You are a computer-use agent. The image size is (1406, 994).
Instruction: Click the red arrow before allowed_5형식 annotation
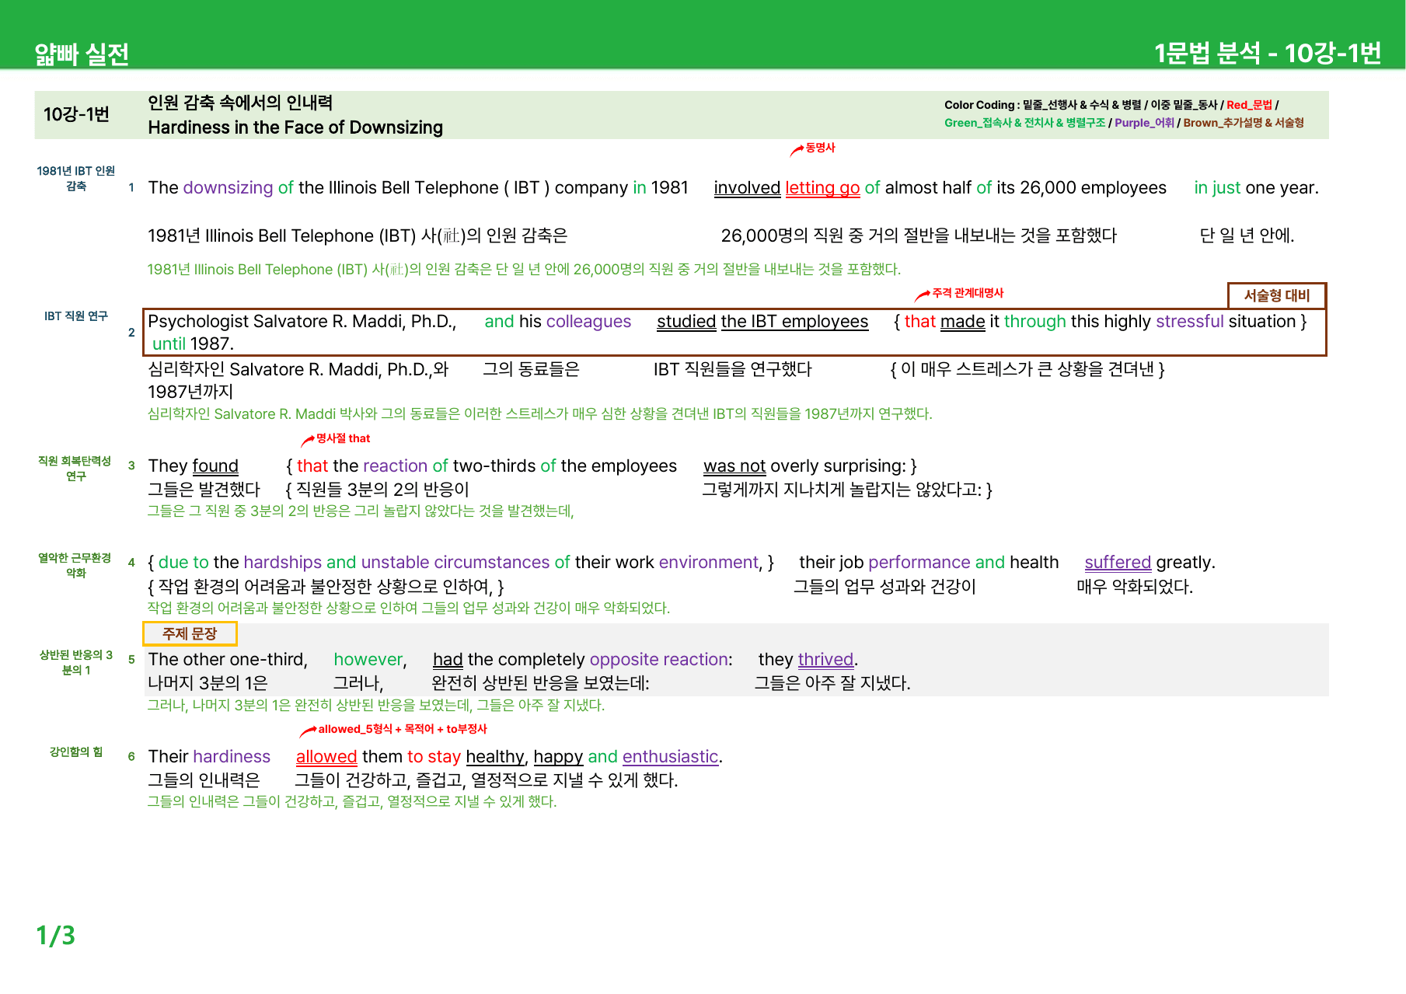[x=309, y=731]
